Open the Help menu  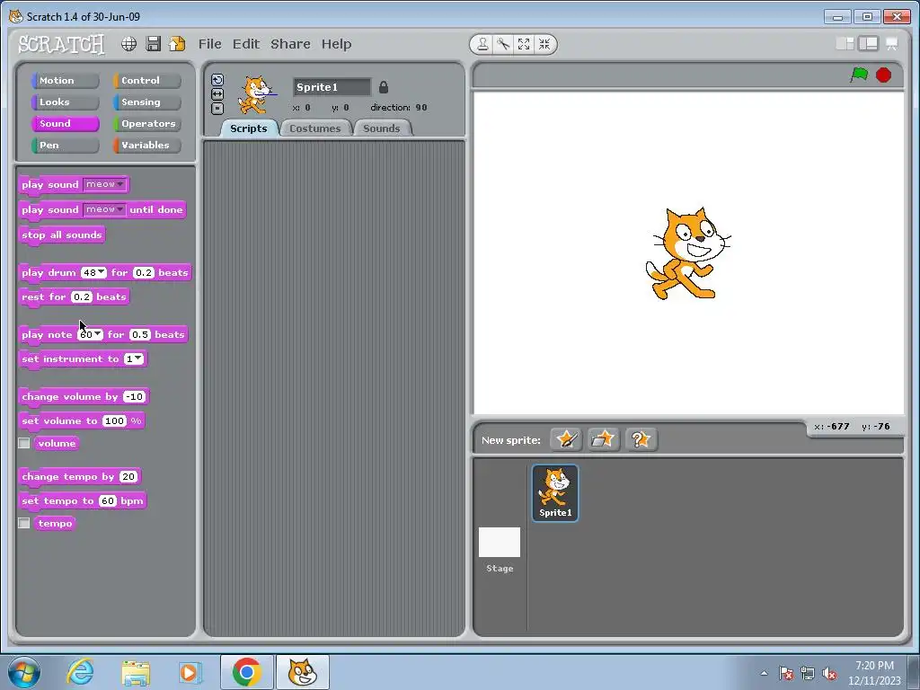pyautogui.click(x=336, y=44)
